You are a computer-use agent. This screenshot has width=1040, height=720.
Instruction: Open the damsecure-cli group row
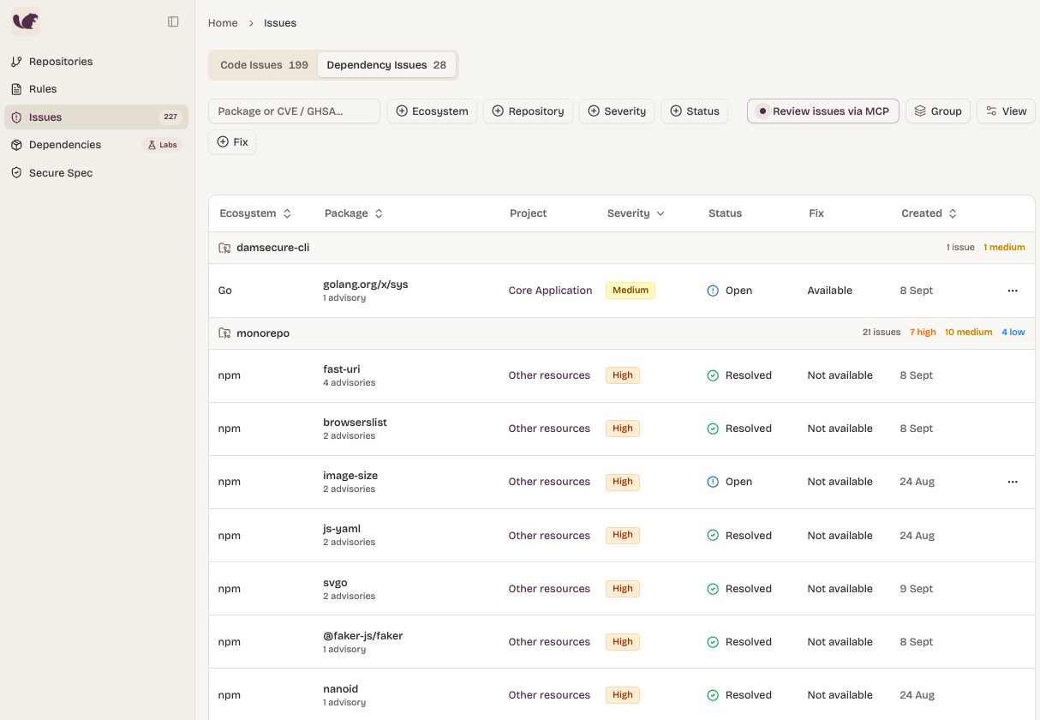tap(622, 248)
